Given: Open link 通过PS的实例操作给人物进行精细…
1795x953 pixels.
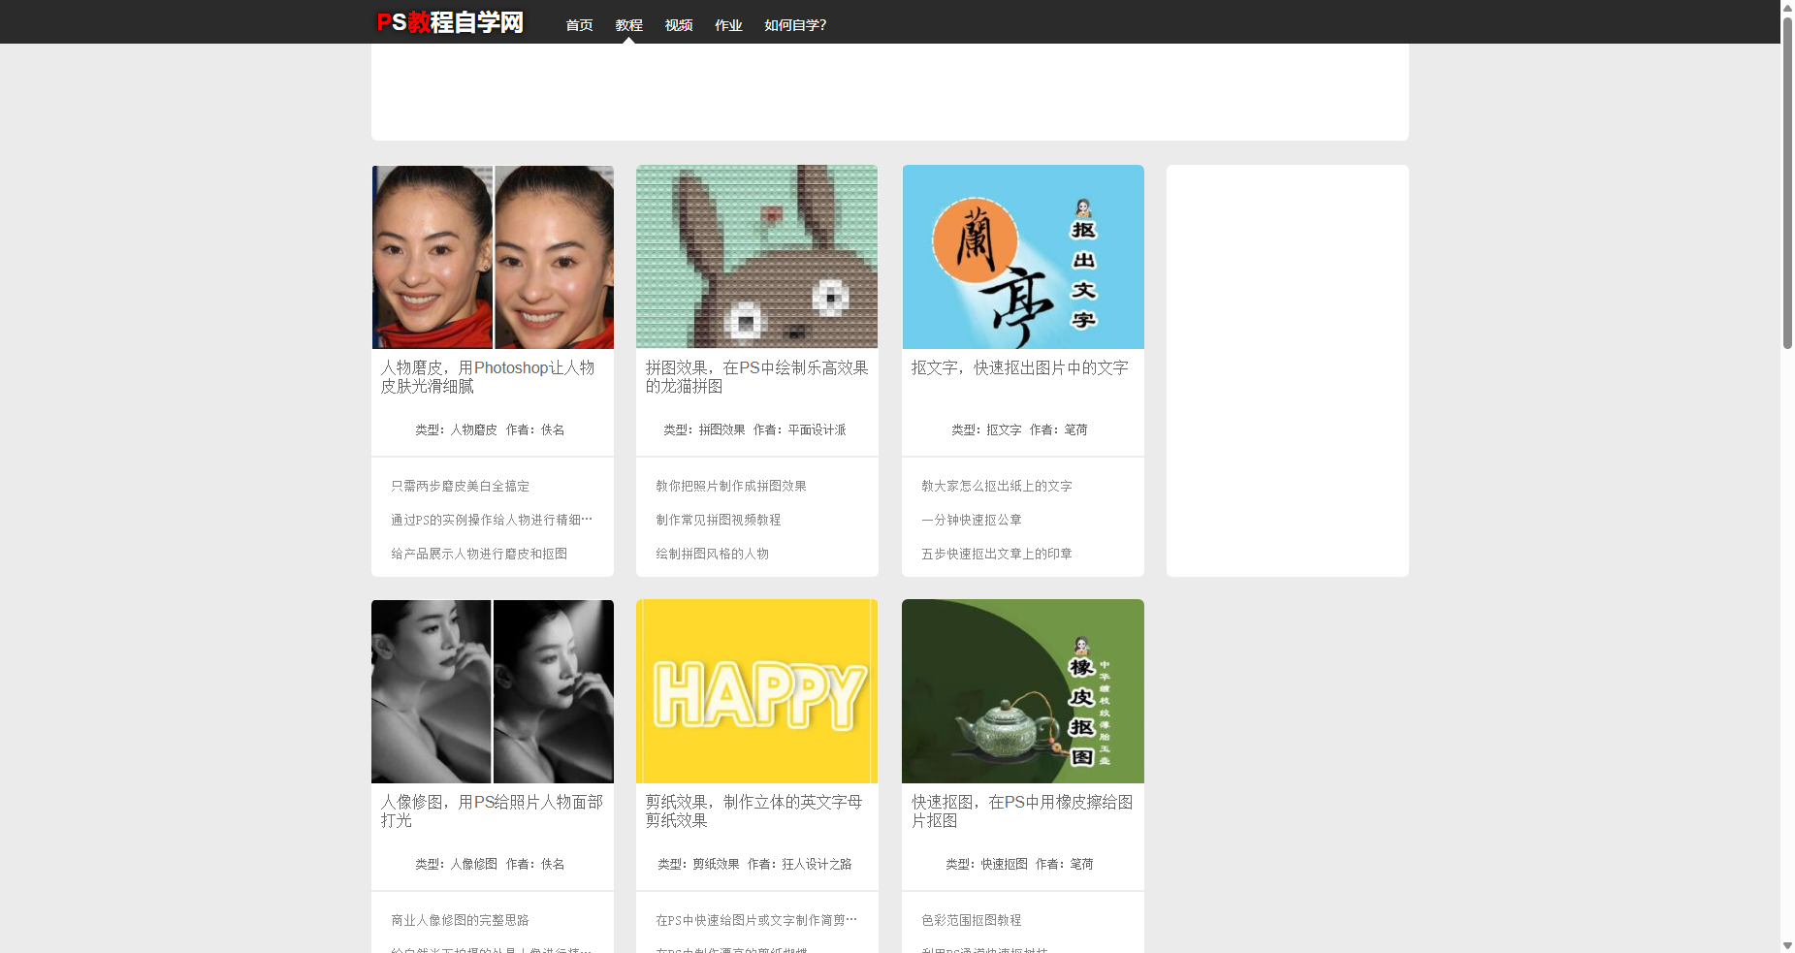Looking at the screenshot, I should (492, 520).
